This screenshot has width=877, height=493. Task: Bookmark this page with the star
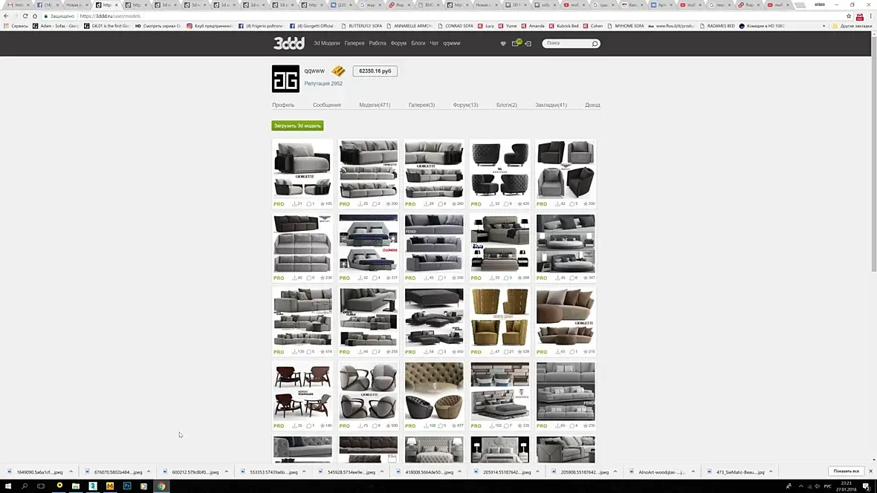tap(849, 16)
